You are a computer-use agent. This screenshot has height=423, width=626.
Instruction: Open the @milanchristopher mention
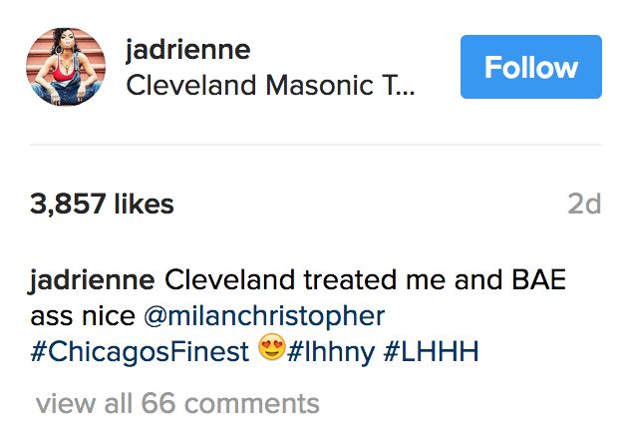point(264,316)
